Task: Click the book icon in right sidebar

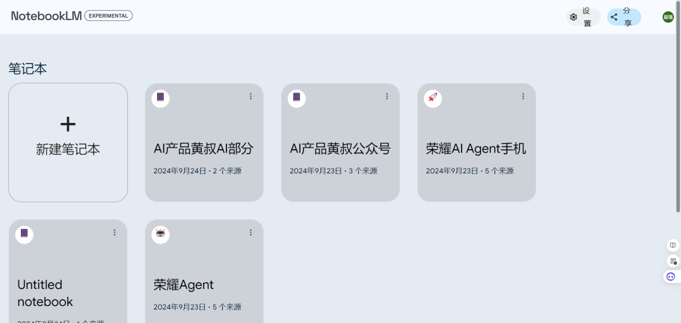Action: coord(673,245)
